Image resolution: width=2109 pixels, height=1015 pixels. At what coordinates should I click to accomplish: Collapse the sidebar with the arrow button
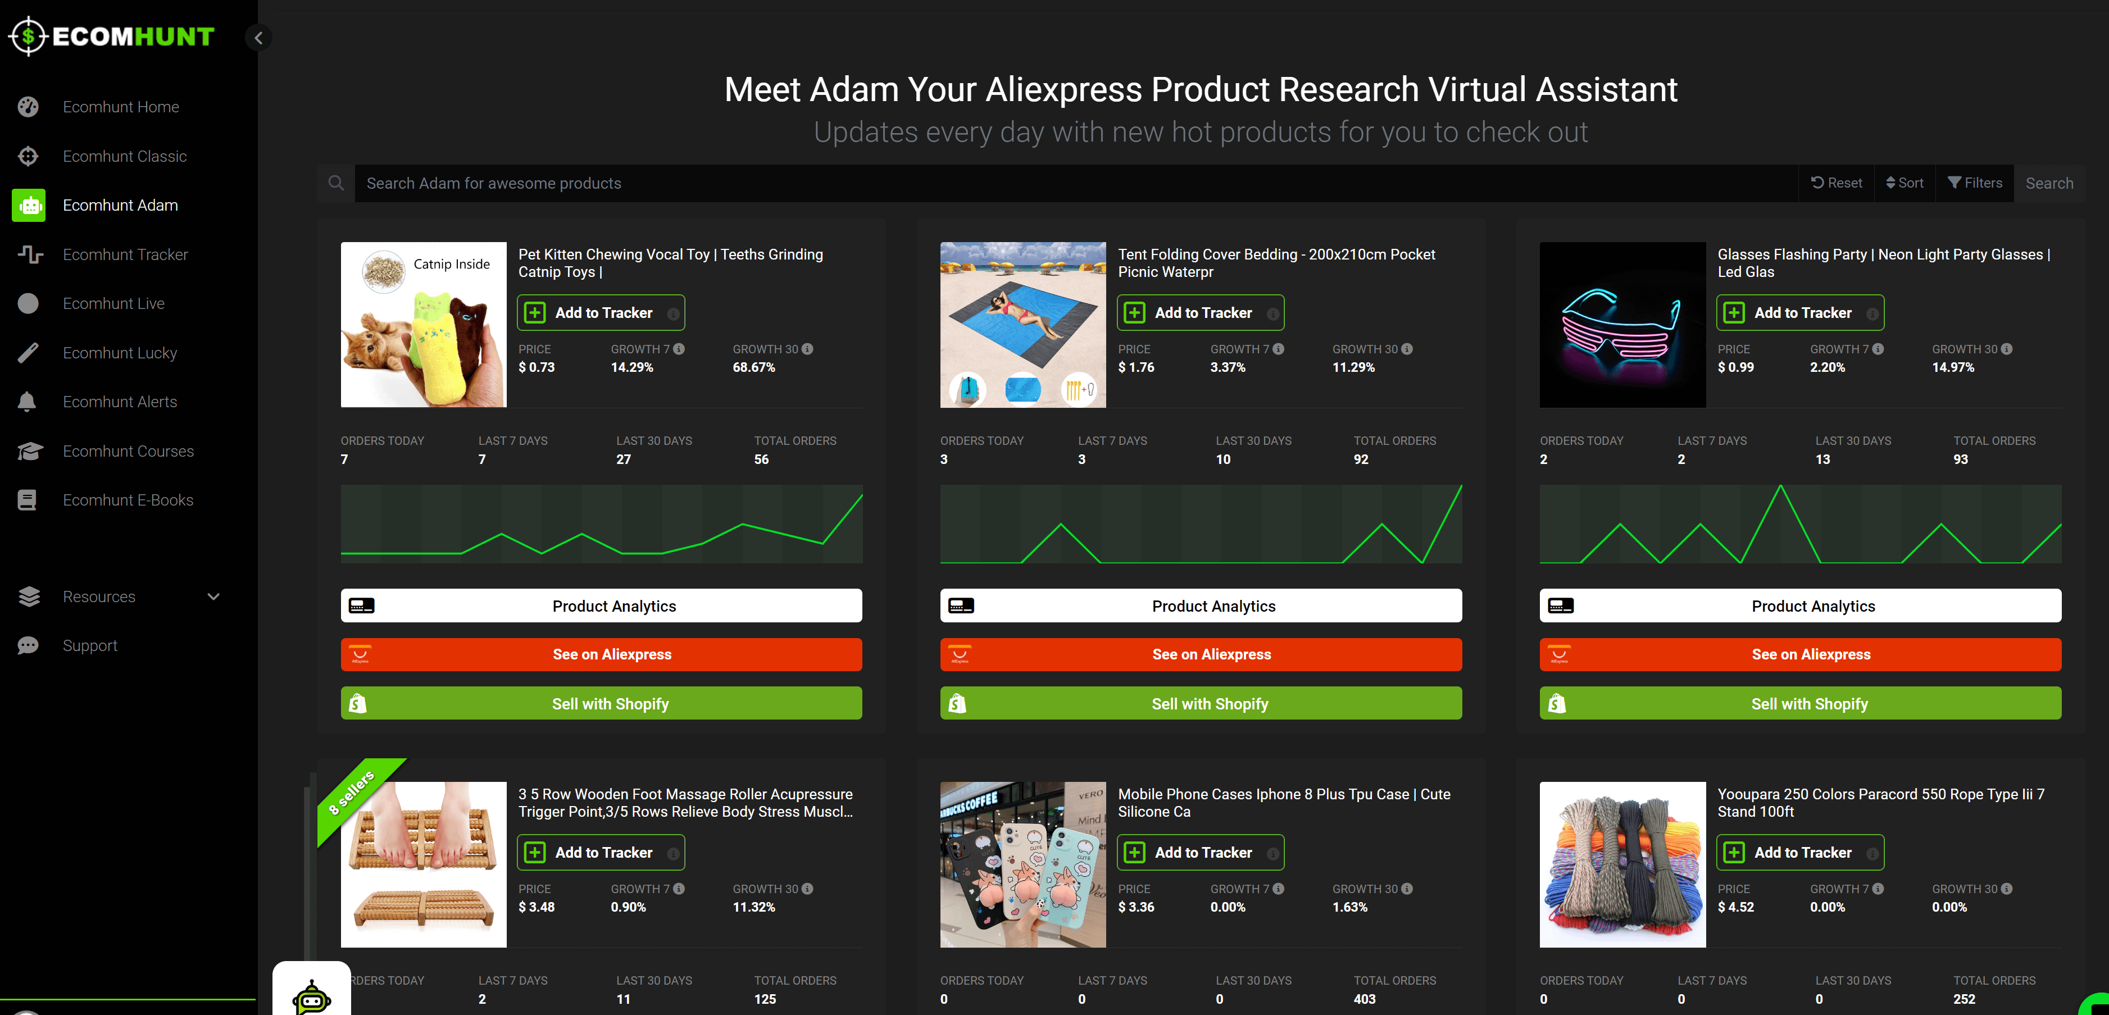click(x=259, y=37)
